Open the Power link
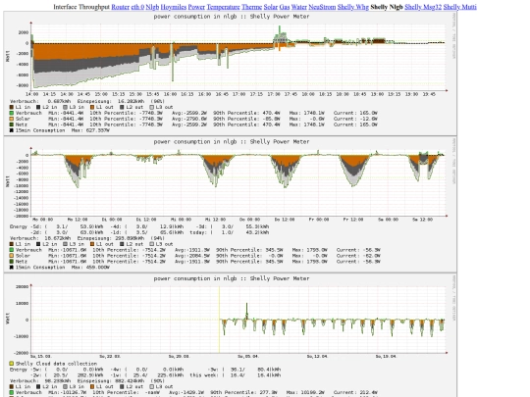Image resolution: width=530 pixels, height=397 pixels. tap(196, 7)
